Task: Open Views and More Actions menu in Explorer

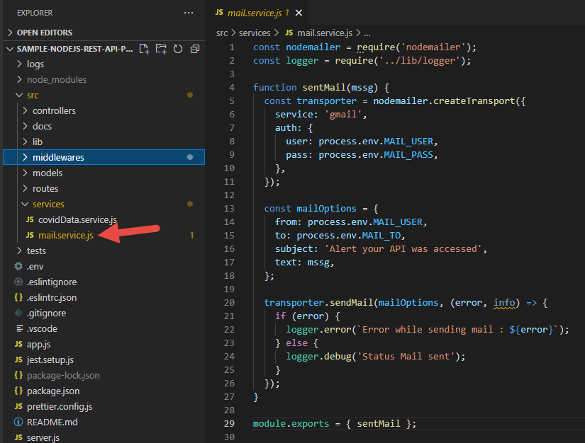Action: (x=189, y=12)
